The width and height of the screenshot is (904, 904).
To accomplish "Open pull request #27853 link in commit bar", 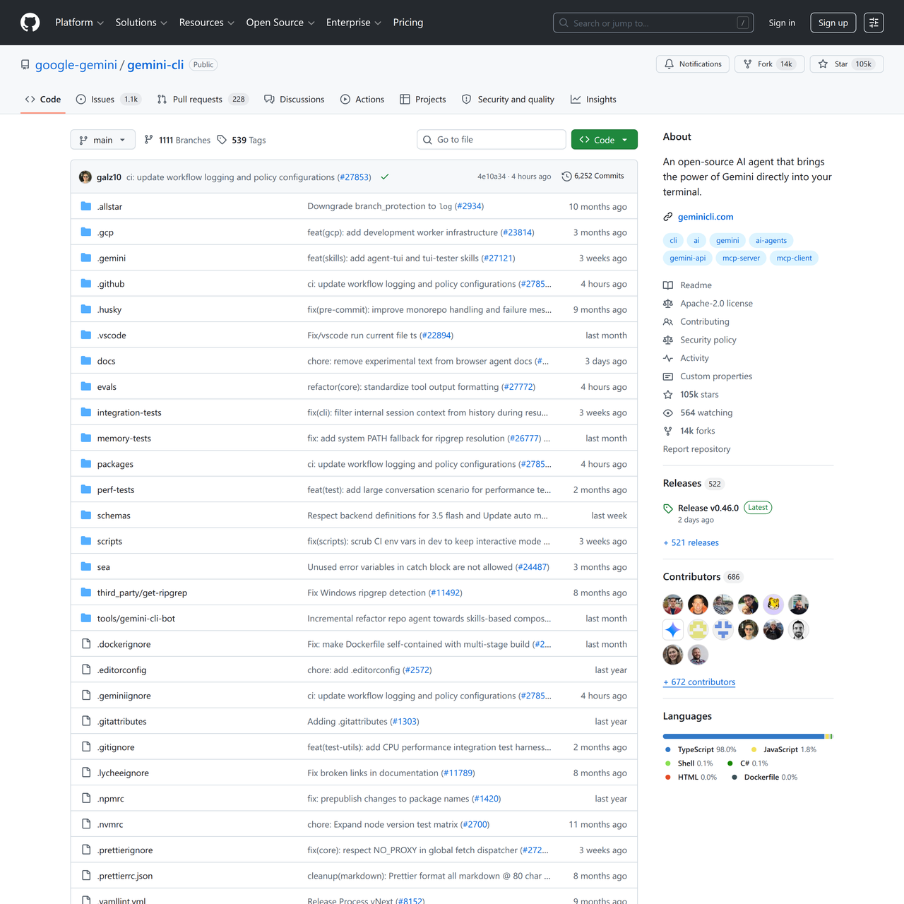I will coord(354,177).
